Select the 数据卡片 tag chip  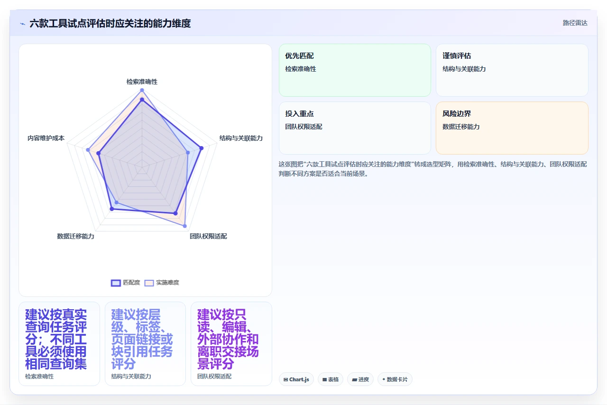(x=395, y=379)
